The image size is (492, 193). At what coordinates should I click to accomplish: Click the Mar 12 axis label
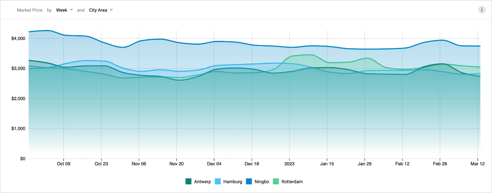(x=478, y=164)
